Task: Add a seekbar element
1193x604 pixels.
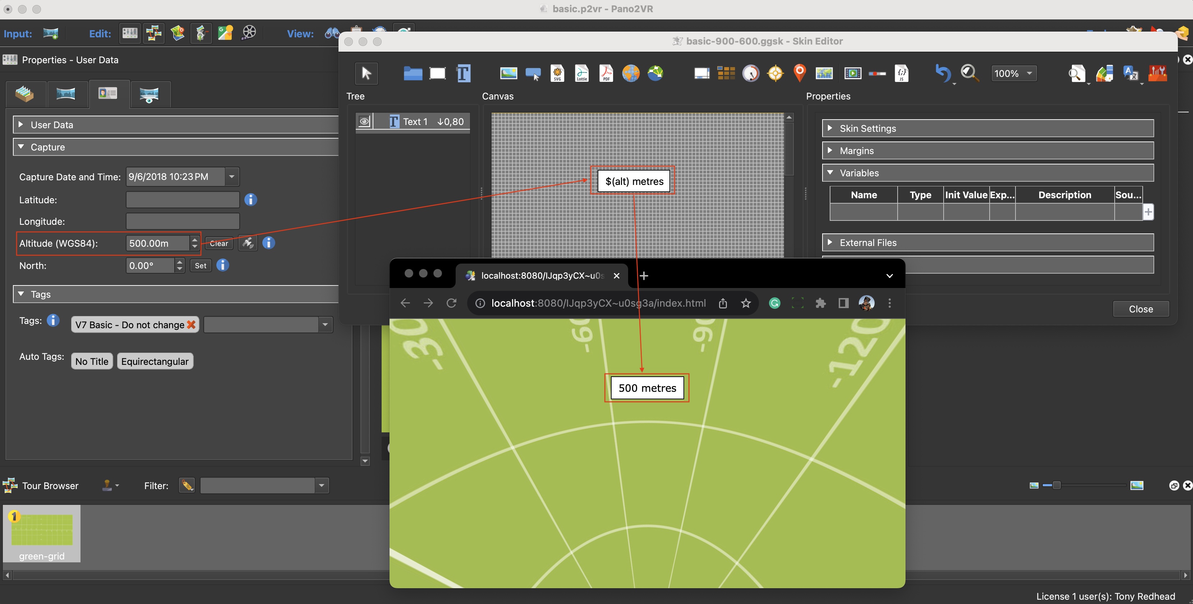Action: (877, 73)
